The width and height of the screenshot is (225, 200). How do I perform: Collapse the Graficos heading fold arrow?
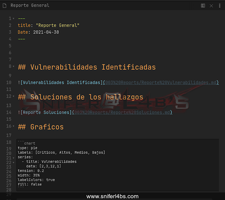tap(13, 126)
